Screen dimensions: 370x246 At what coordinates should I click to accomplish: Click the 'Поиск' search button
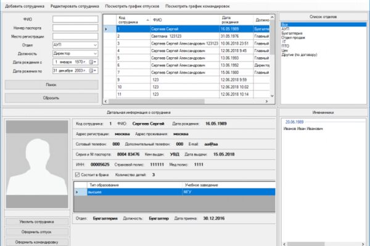click(x=51, y=84)
